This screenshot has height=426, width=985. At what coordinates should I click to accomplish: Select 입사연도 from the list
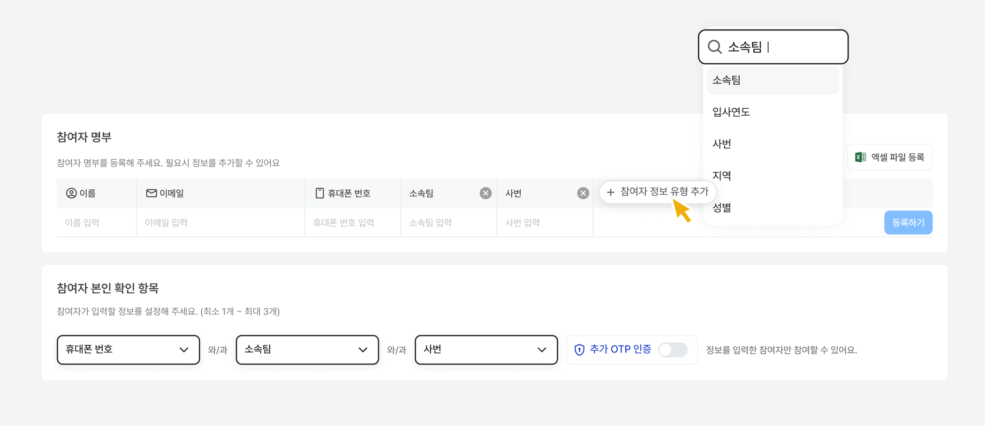click(731, 112)
